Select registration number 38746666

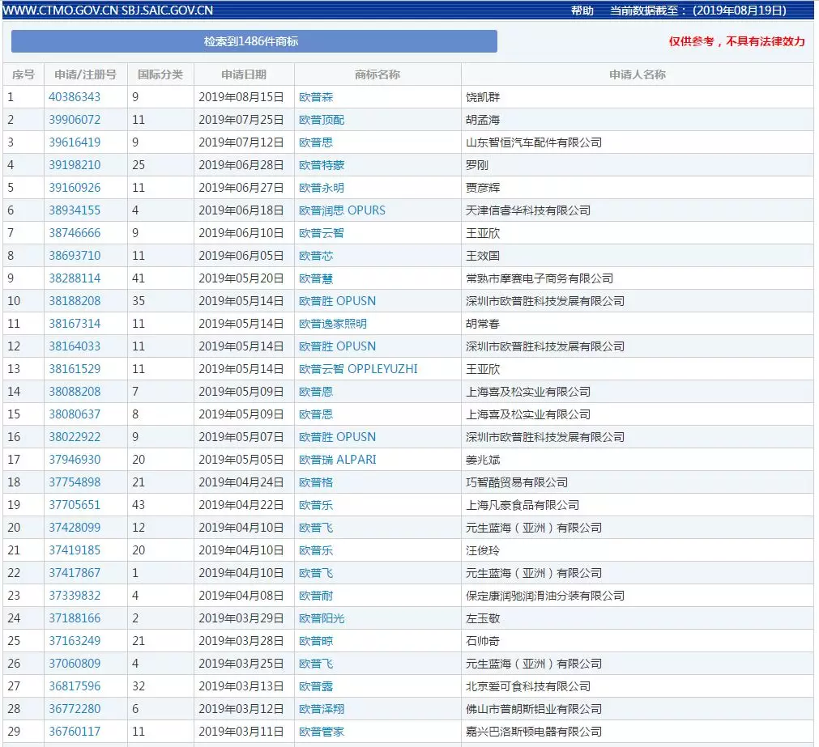(75, 233)
